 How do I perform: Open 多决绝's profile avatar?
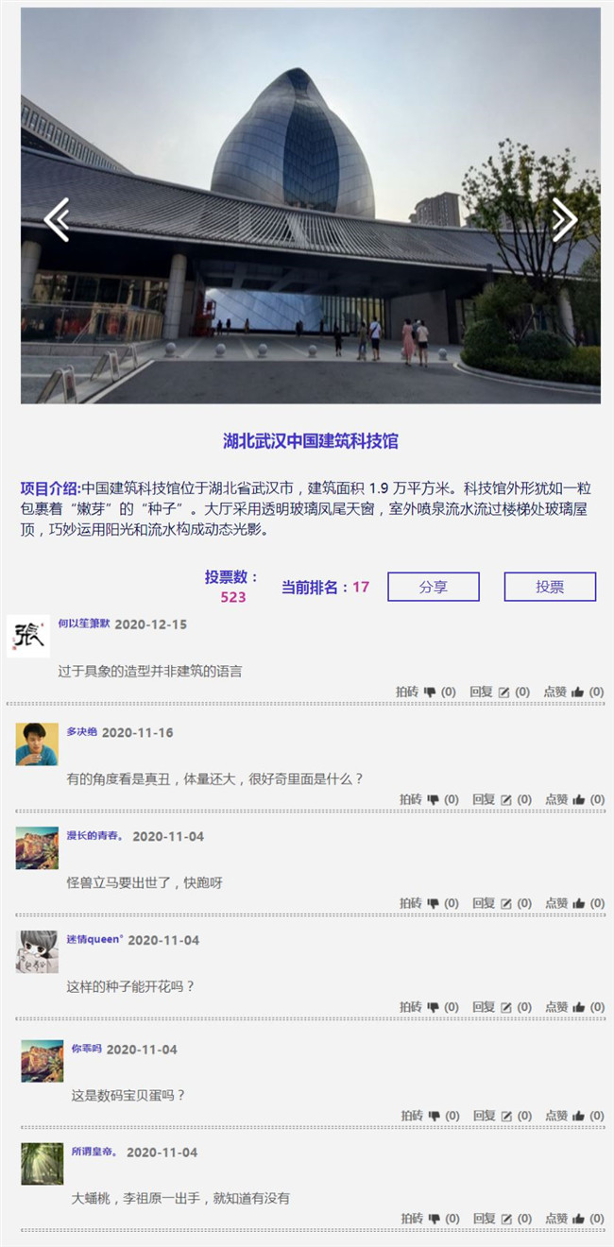tap(37, 744)
